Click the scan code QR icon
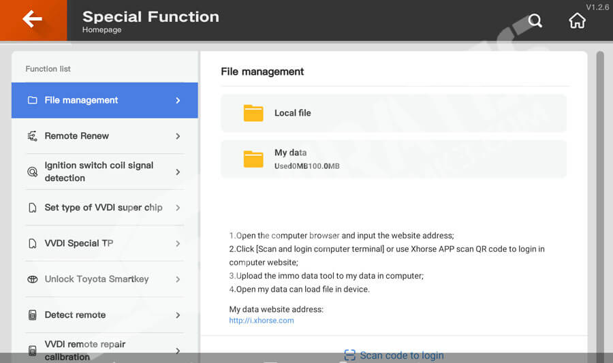Image resolution: width=613 pixels, height=363 pixels. pos(349,355)
